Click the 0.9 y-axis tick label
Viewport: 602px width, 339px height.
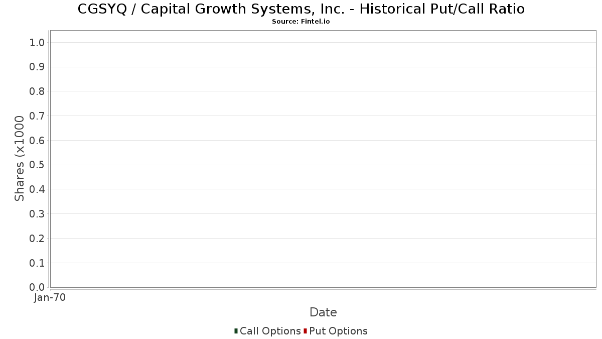pyautogui.click(x=37, y=67)
